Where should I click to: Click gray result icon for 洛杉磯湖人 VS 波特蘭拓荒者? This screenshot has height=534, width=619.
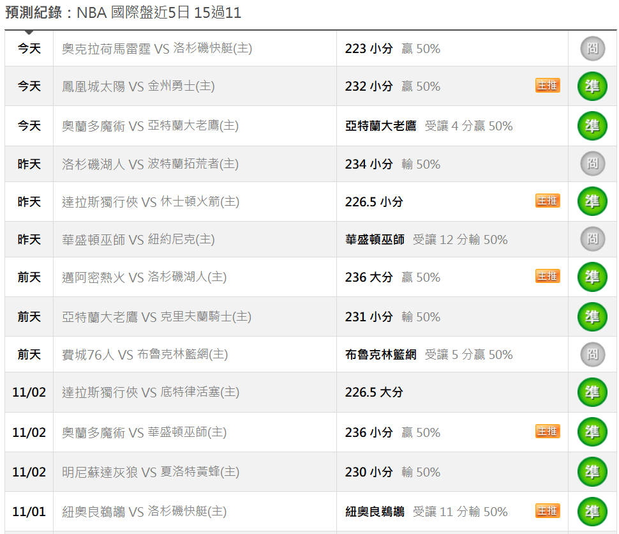coord(592,164)
